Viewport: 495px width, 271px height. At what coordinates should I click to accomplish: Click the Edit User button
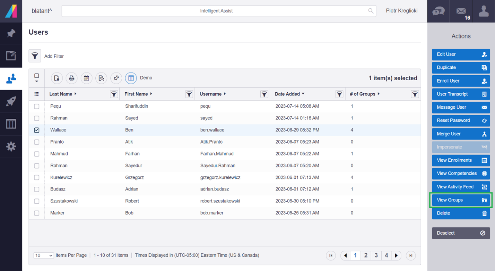pyautogui.click(x=461, y=54)
